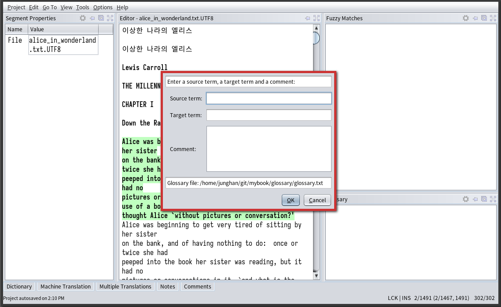
Task: Undock the Fuzzy Matches panel
Action: [484, 18]
